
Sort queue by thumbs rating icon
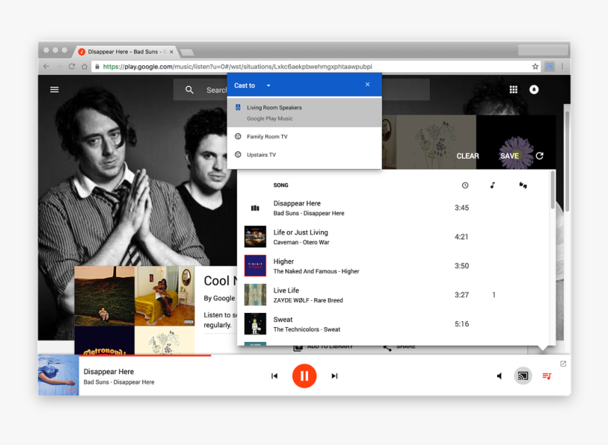(x=523, y=186)
